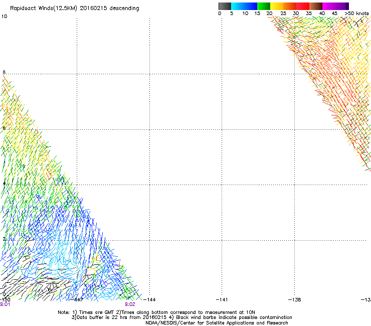Screen dimensions: 371x326
Task: Click the "NOAA/NESDIS/Center for Satellite Applications" credit line
Action: (x=217, y=323)
